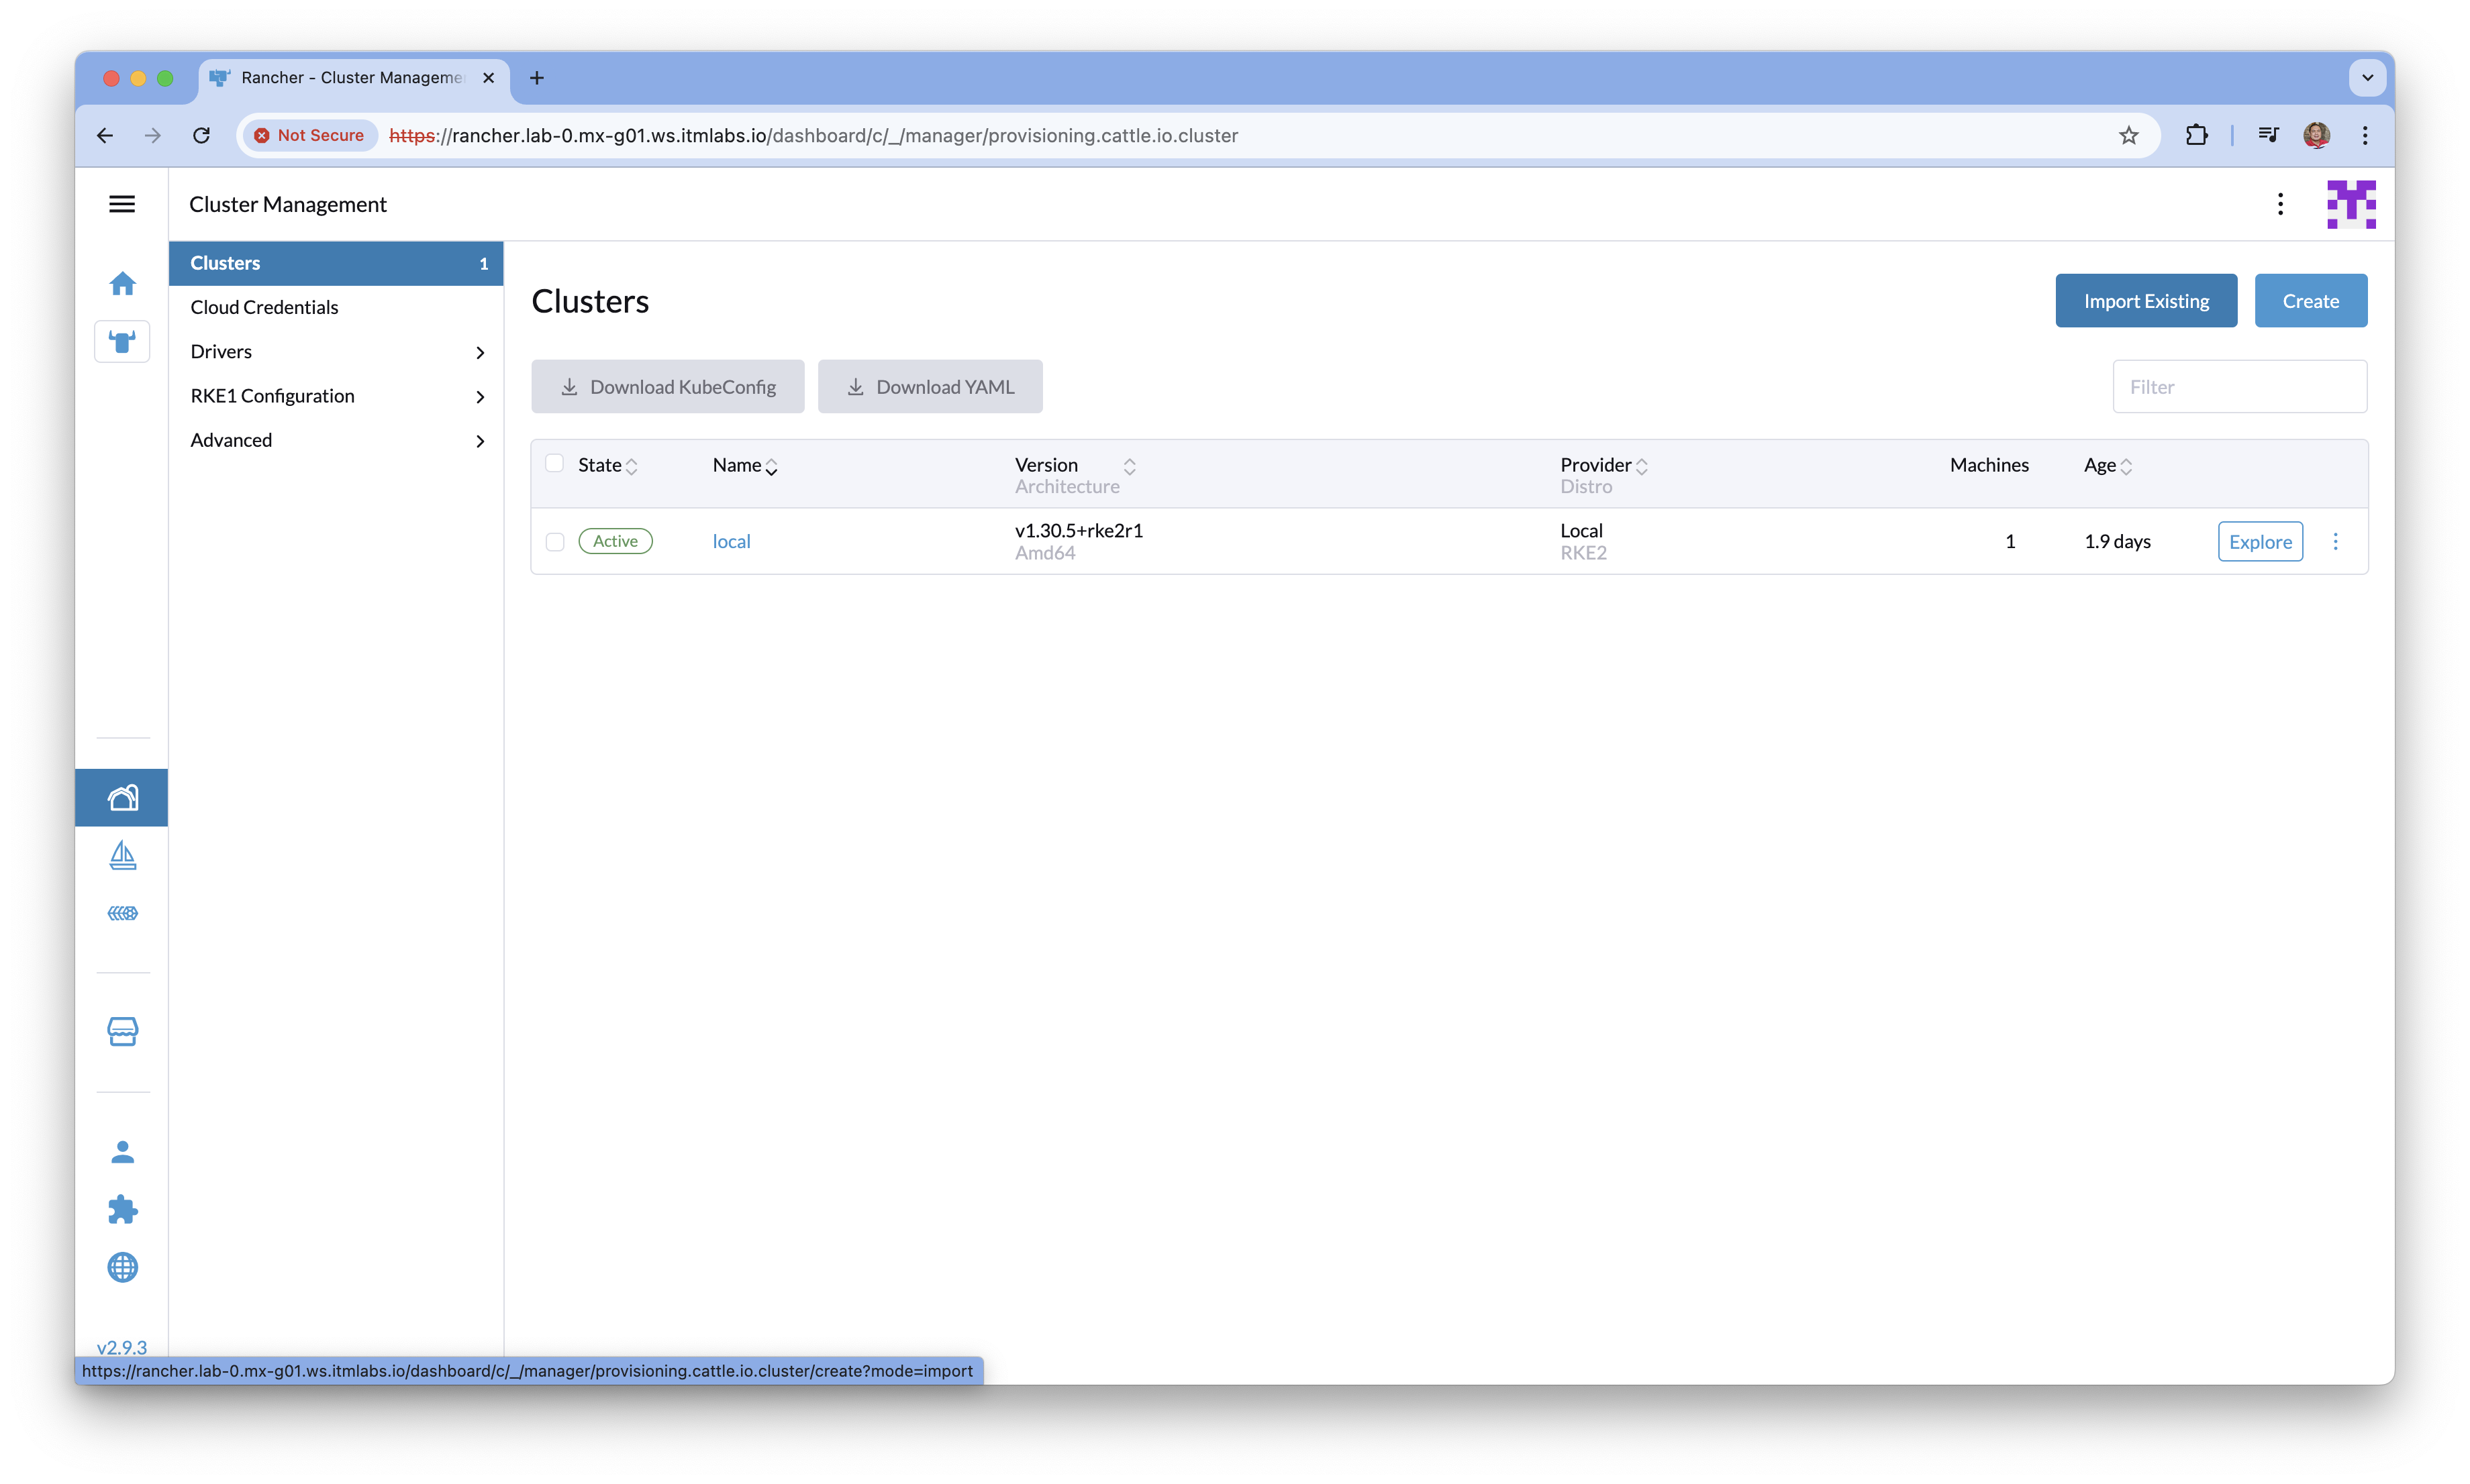The image size is (2470, 1484).
Task: Open the local cluster link
Action: click(x=732, y=541)
